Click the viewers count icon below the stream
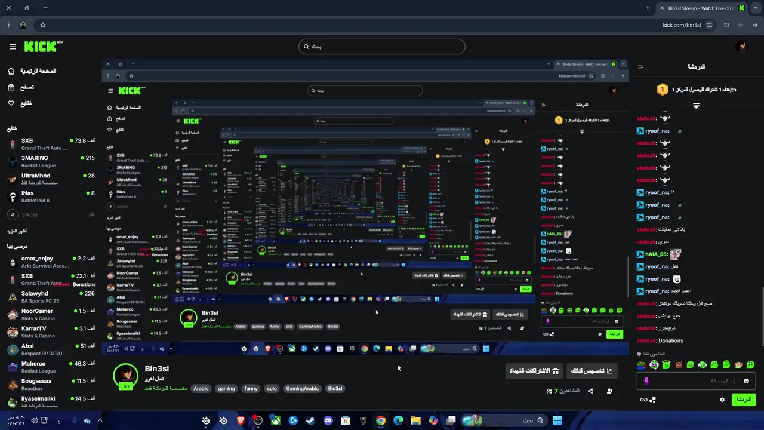The height and width of the screenshot is (430, 764). tap(549, 391)
